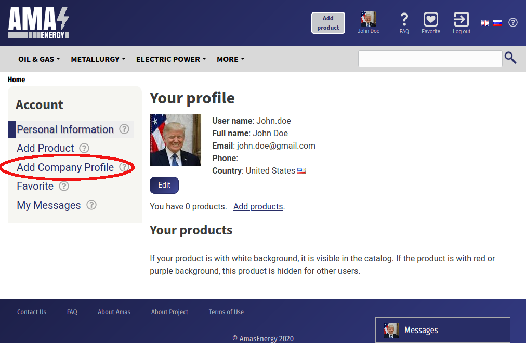The width and height of the screenshot is (526, 343).
Task: Open the FAQ question mark icon in header
Action: (404, 19)
